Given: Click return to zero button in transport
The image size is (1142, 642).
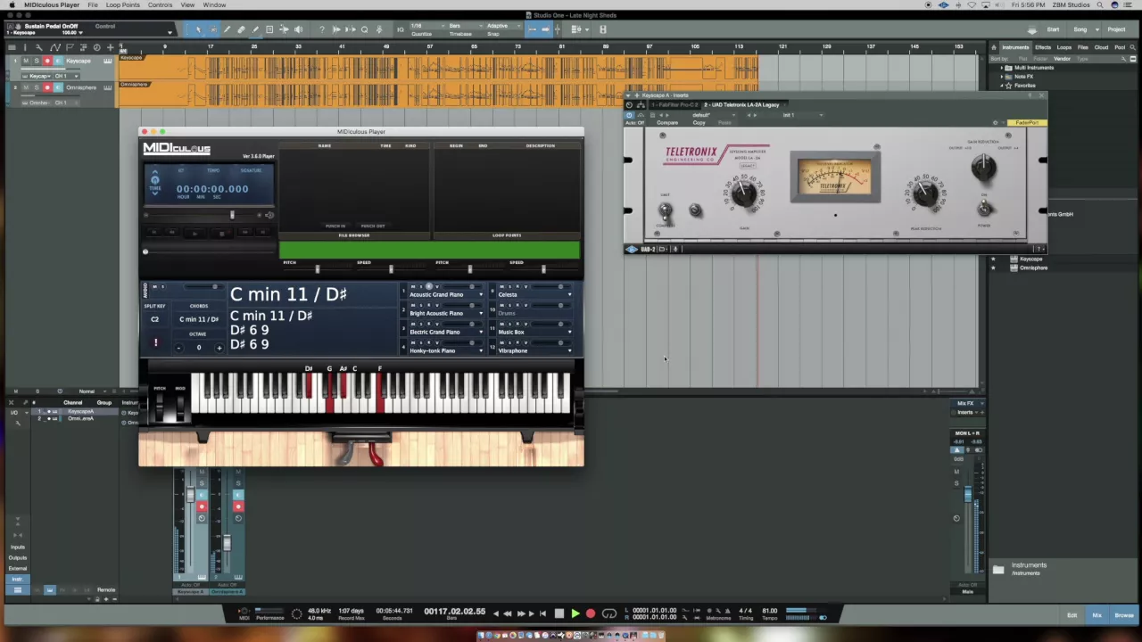Looking at the screenshot, I should click(x=542, y=613).
